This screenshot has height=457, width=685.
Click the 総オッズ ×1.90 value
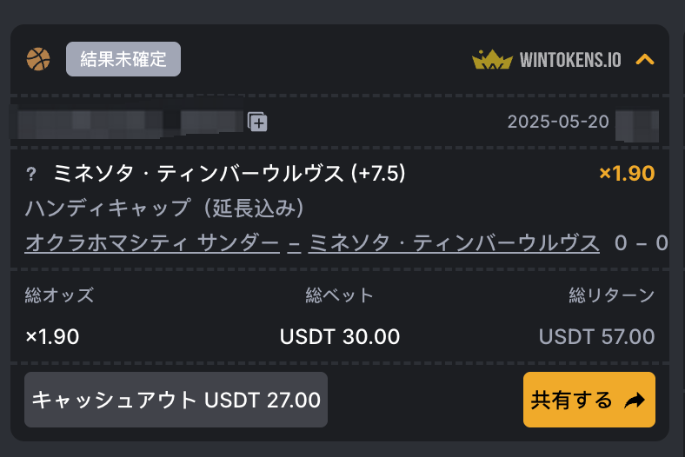(52, 336)
